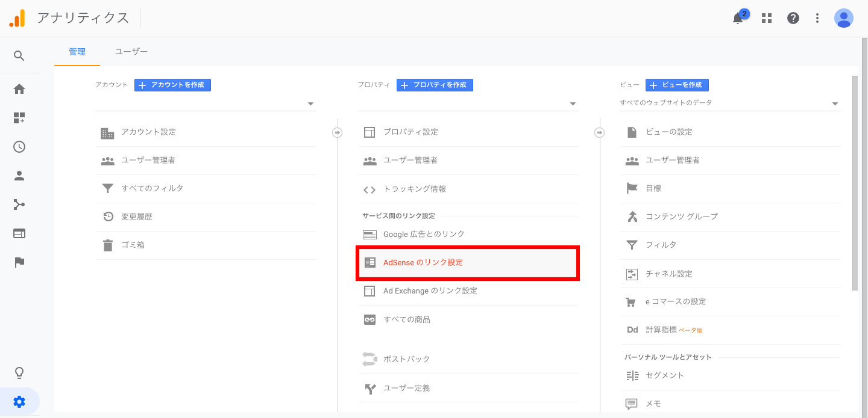Open Customization dashboards icon in the sidebar
Image resolution: width=868 pixels, height=418 pixels.
(x=19, y=118)
